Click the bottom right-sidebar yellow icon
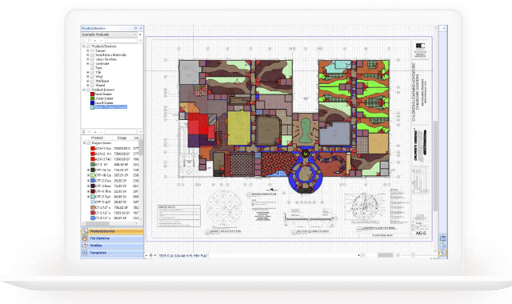This screenshot has height=304, width=512. (442, 253)
